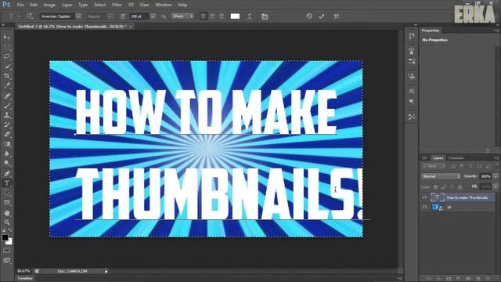Update 3D from the text layer
Viewport: 501px width, 282px height.
pyautogui.click(x=336, y=16)
